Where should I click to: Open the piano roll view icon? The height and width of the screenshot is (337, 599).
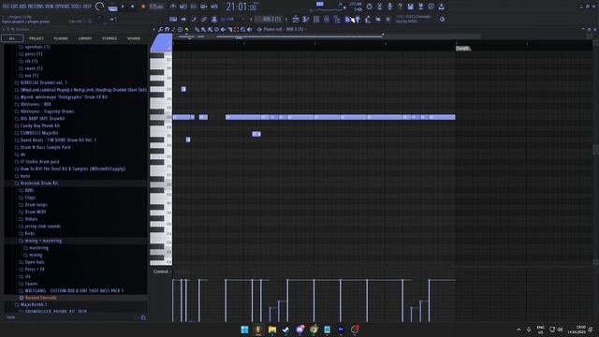tap(306, 19)
